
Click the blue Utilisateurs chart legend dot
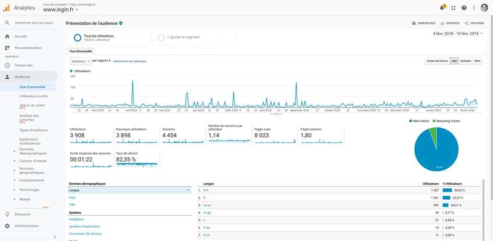(71, 71)
